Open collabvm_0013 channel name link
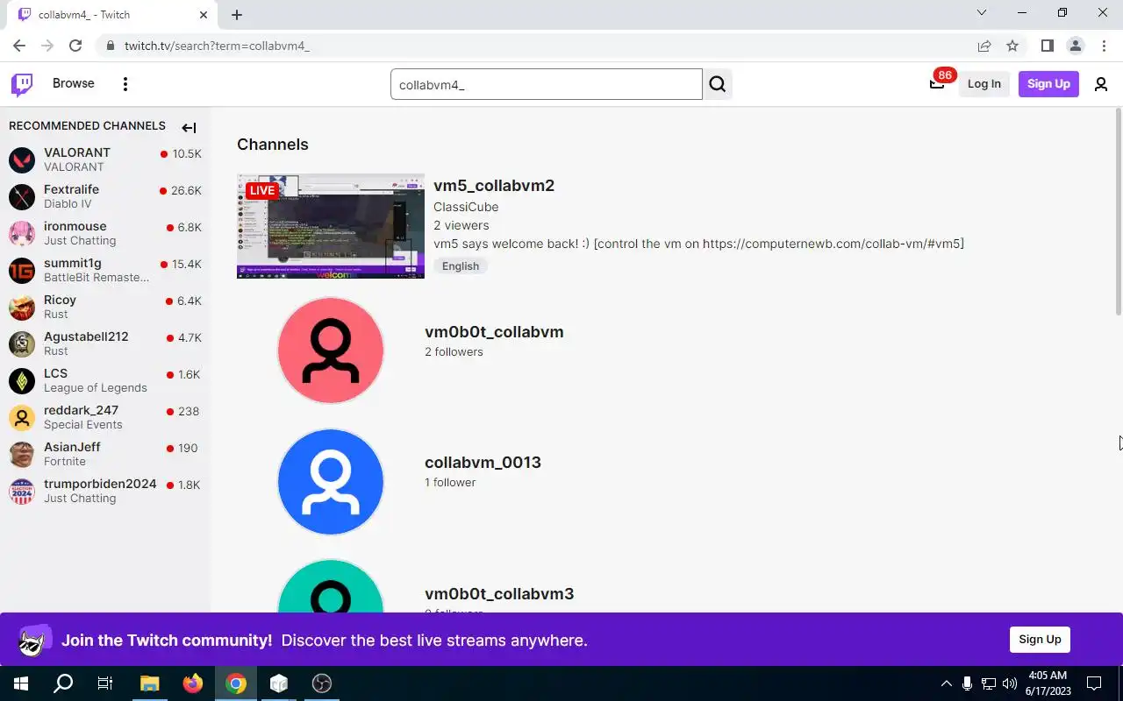The width and height of the screenshot is (1123, 701). 483,463
